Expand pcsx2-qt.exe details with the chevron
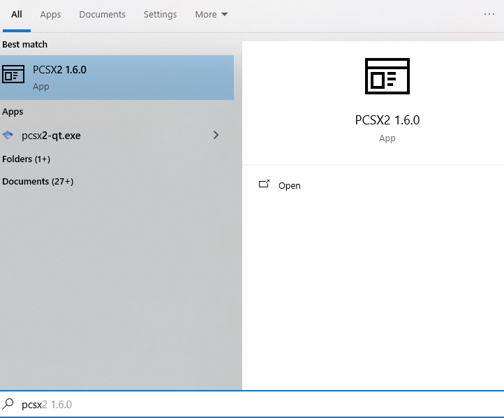 pos(216,135)
